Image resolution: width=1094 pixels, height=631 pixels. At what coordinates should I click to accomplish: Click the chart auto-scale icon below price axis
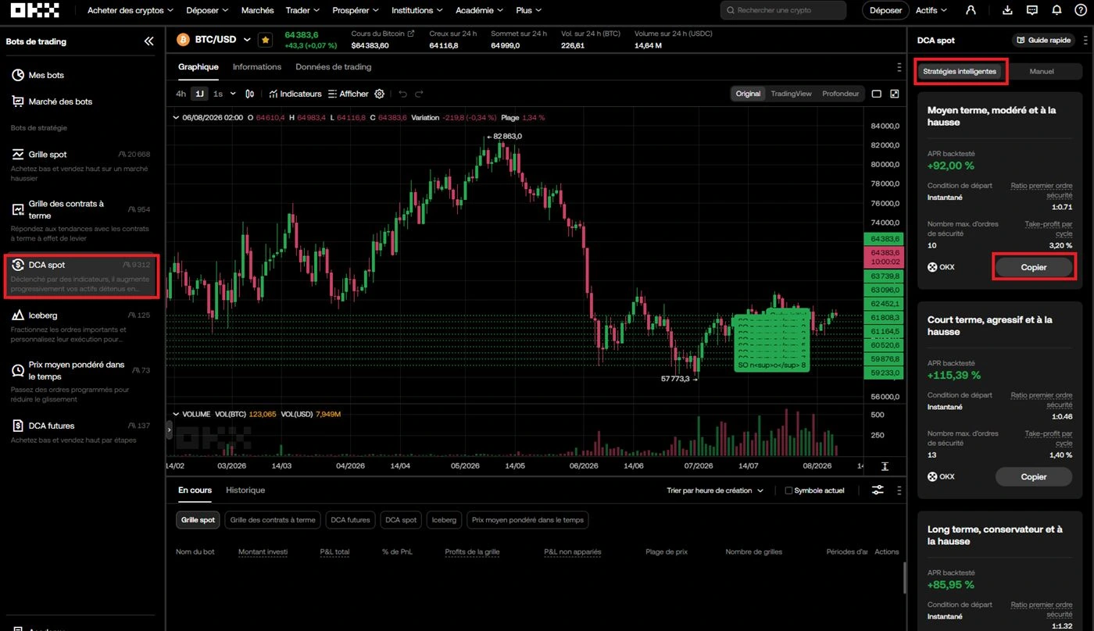point(885,466)
